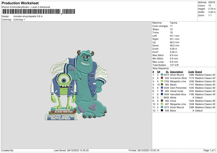Click the 'N#' column header
This screenshot has width=217, height=153.
159,72
